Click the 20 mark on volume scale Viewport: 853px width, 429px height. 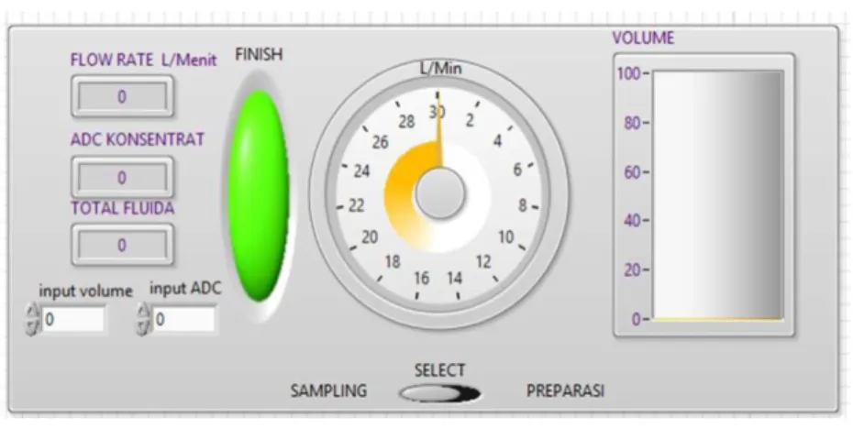[x=633, y=269]
